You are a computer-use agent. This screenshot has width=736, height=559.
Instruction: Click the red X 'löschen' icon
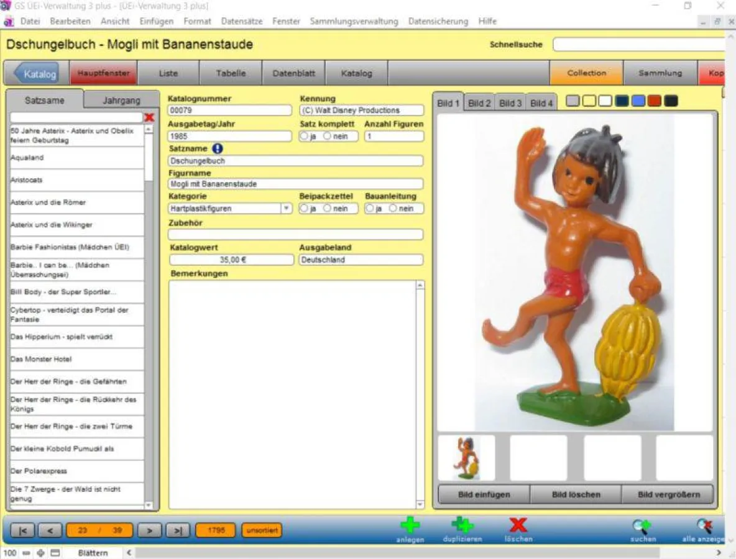(x=518, y=526)
